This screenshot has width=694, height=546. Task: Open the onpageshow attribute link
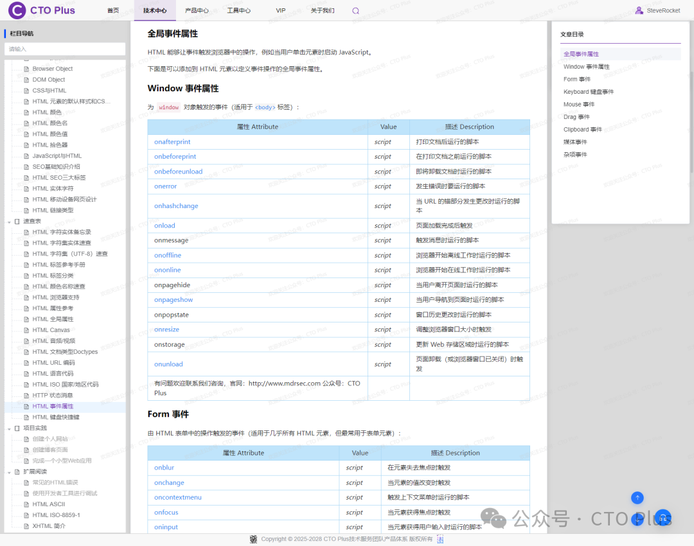[173, 300]
